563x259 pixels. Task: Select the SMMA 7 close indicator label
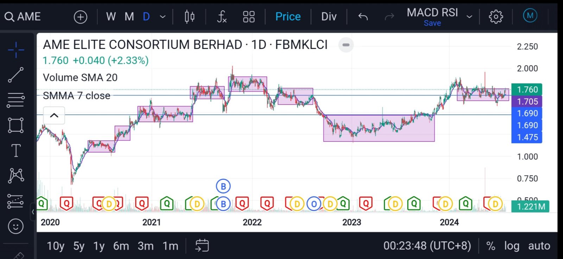[x=76, y=95]
